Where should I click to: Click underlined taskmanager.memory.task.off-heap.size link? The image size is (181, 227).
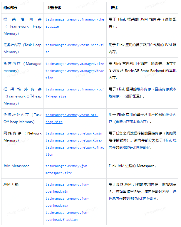coord(72,118)
